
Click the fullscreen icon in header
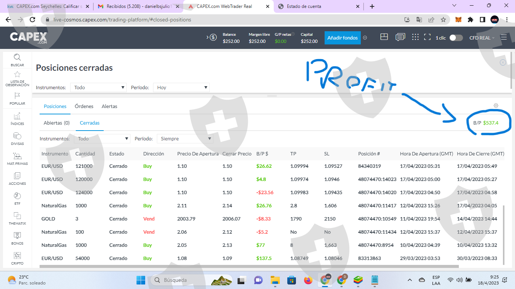click(x=427, y=37)
